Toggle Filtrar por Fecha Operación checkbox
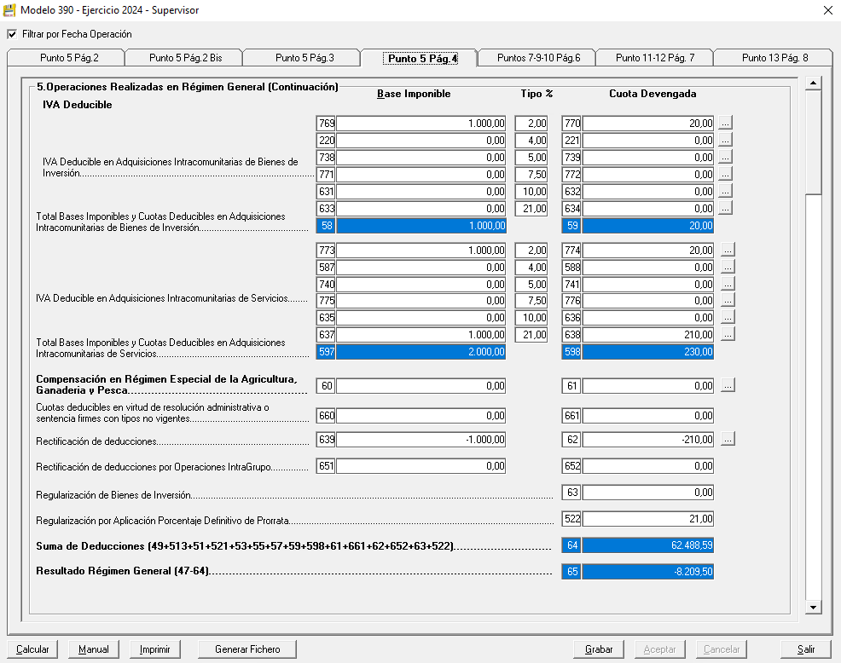The height and width of the screenshot is (663, 841). click(x=12, y=34)
